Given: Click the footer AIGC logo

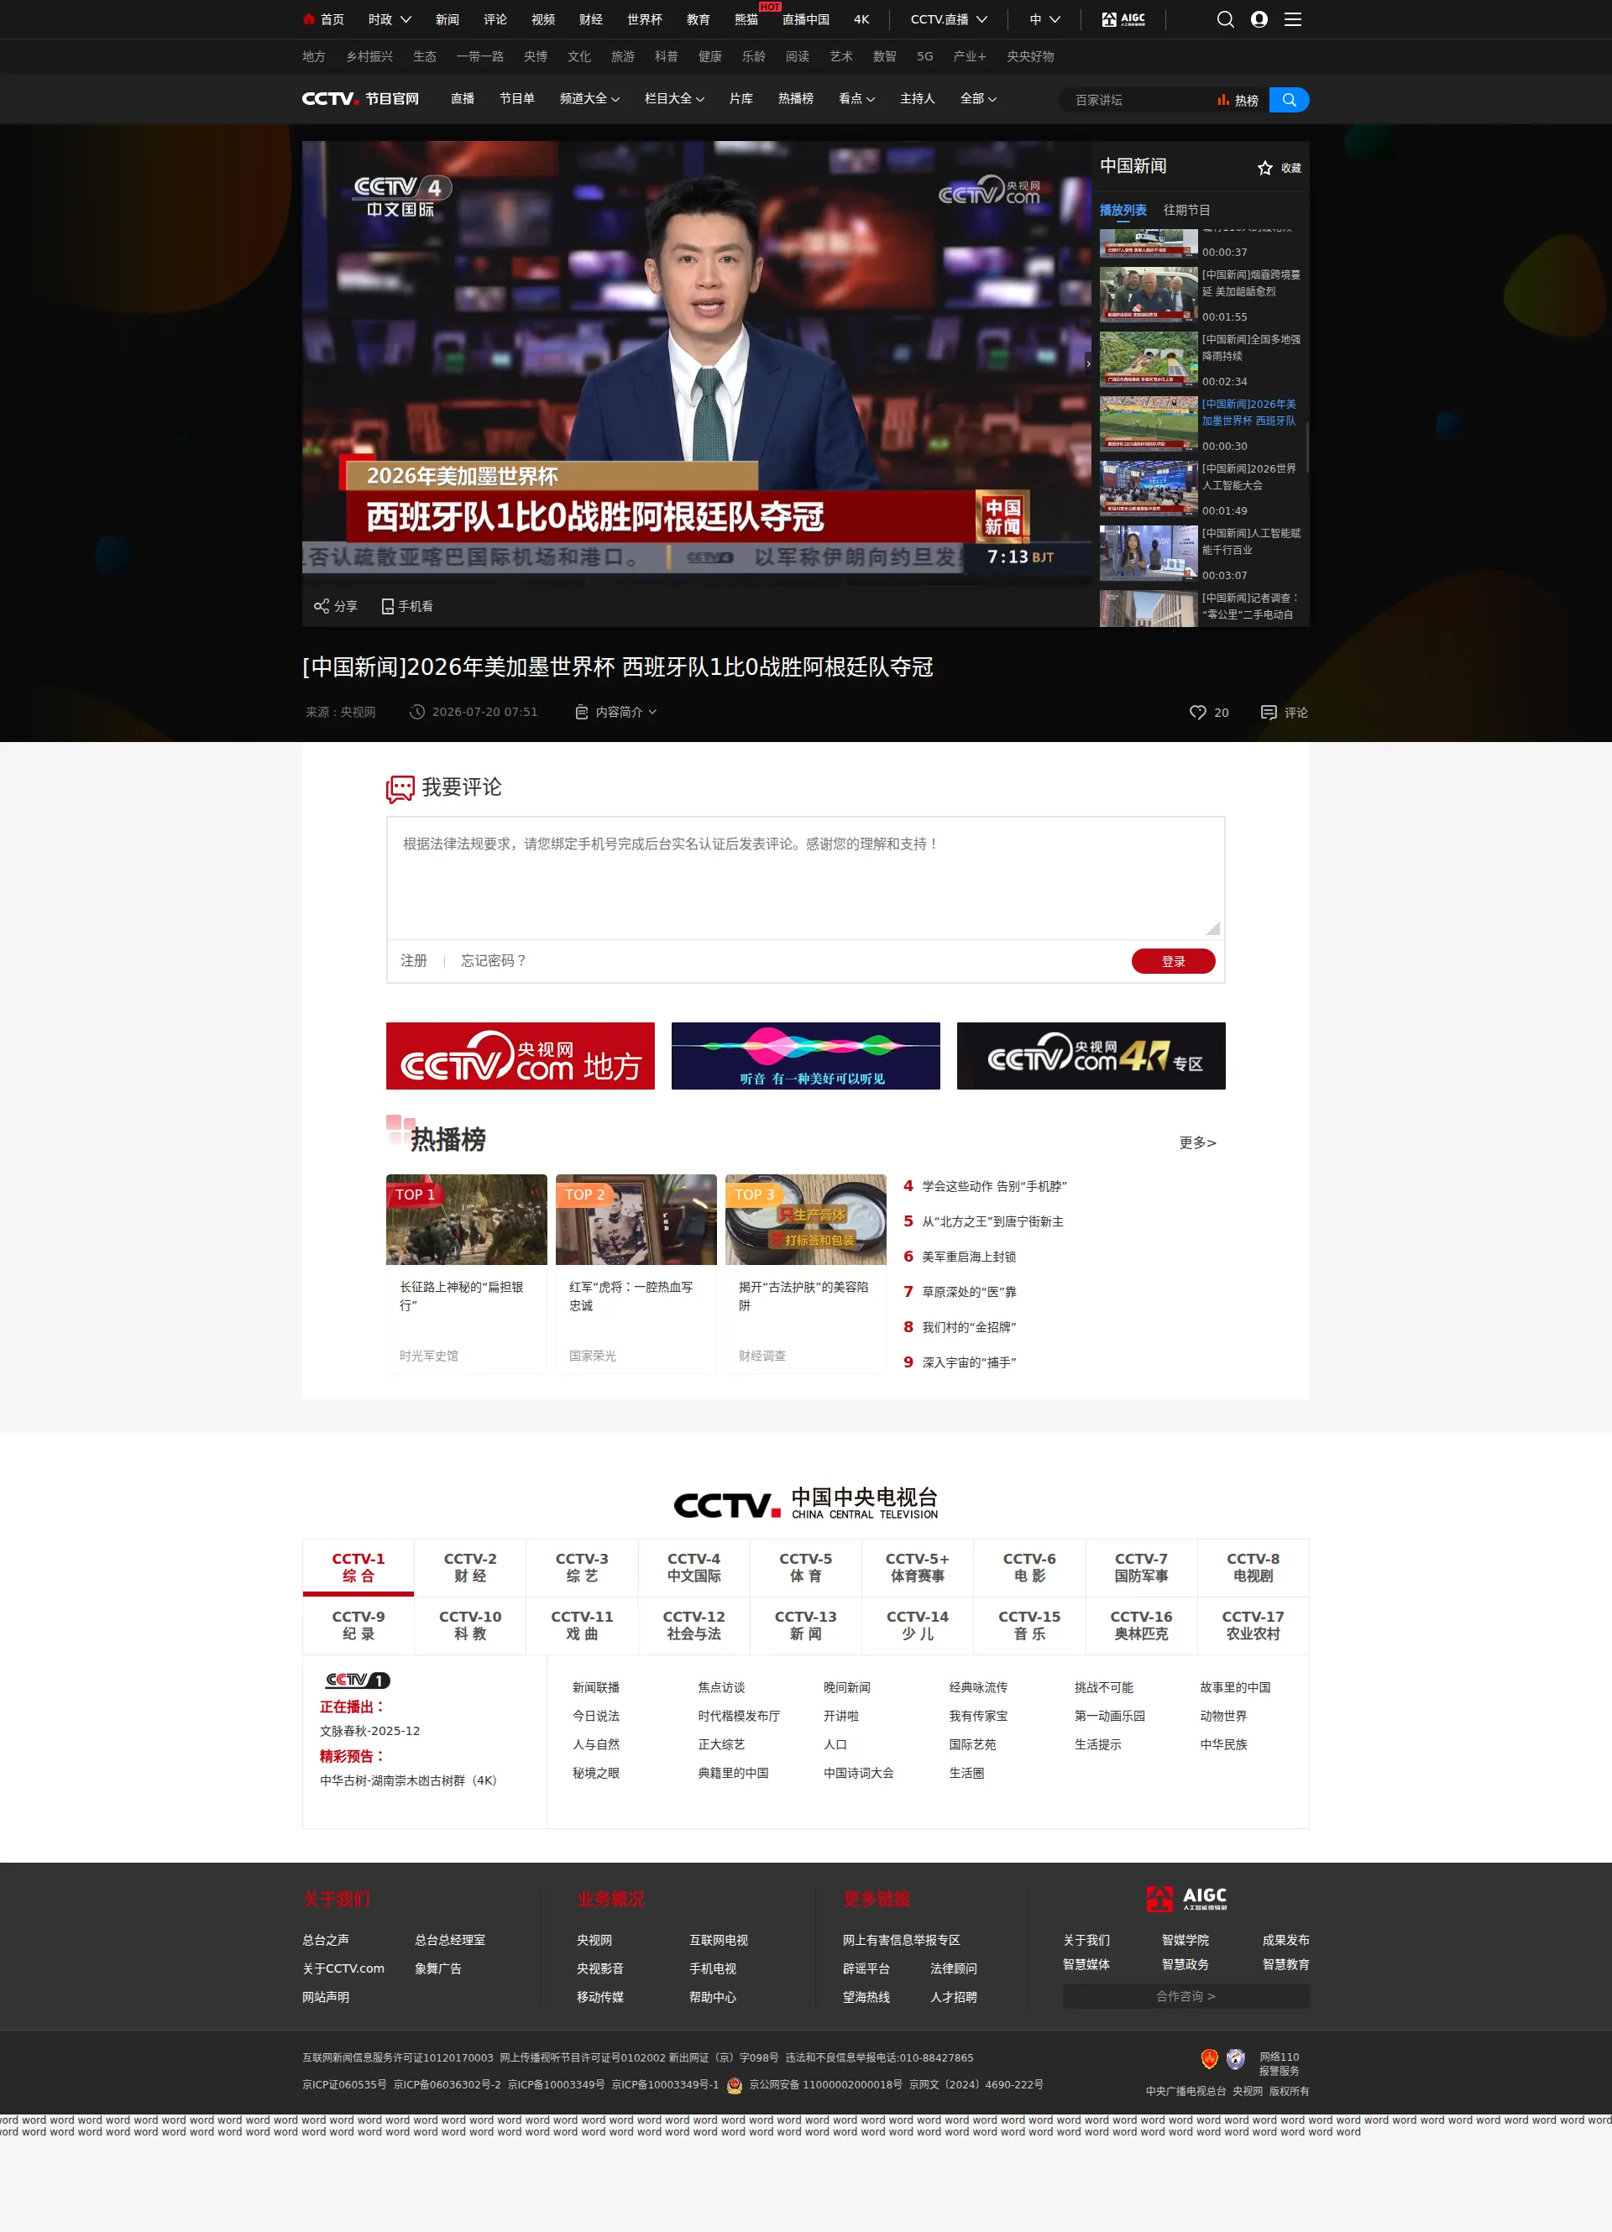Looking at the screenshot, I should tap(1185, 1899).
